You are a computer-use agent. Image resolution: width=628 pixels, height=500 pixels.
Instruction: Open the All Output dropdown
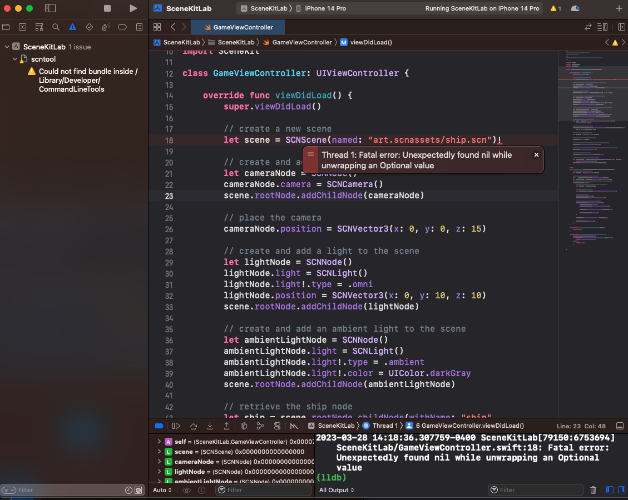[337, 490]
